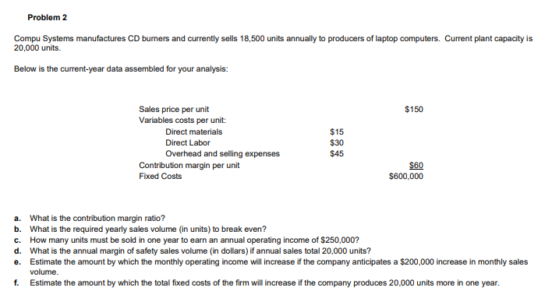Click question e about monthly operating income
The width and height of the screenshot is (552, 305).
pos(278,267)
